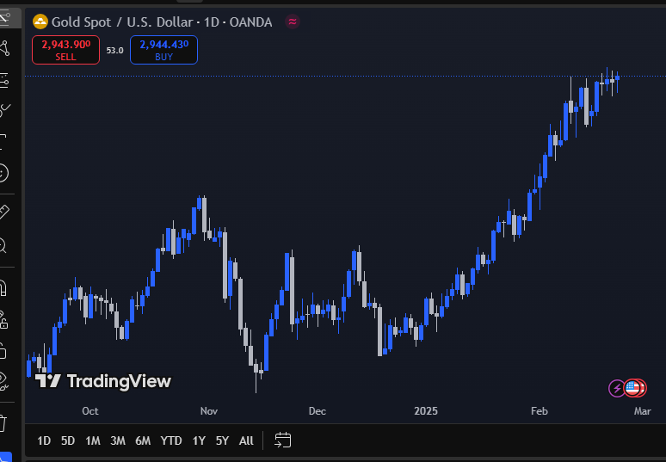
Task: Select the YTD date range
Action: (x=171, y=440)
